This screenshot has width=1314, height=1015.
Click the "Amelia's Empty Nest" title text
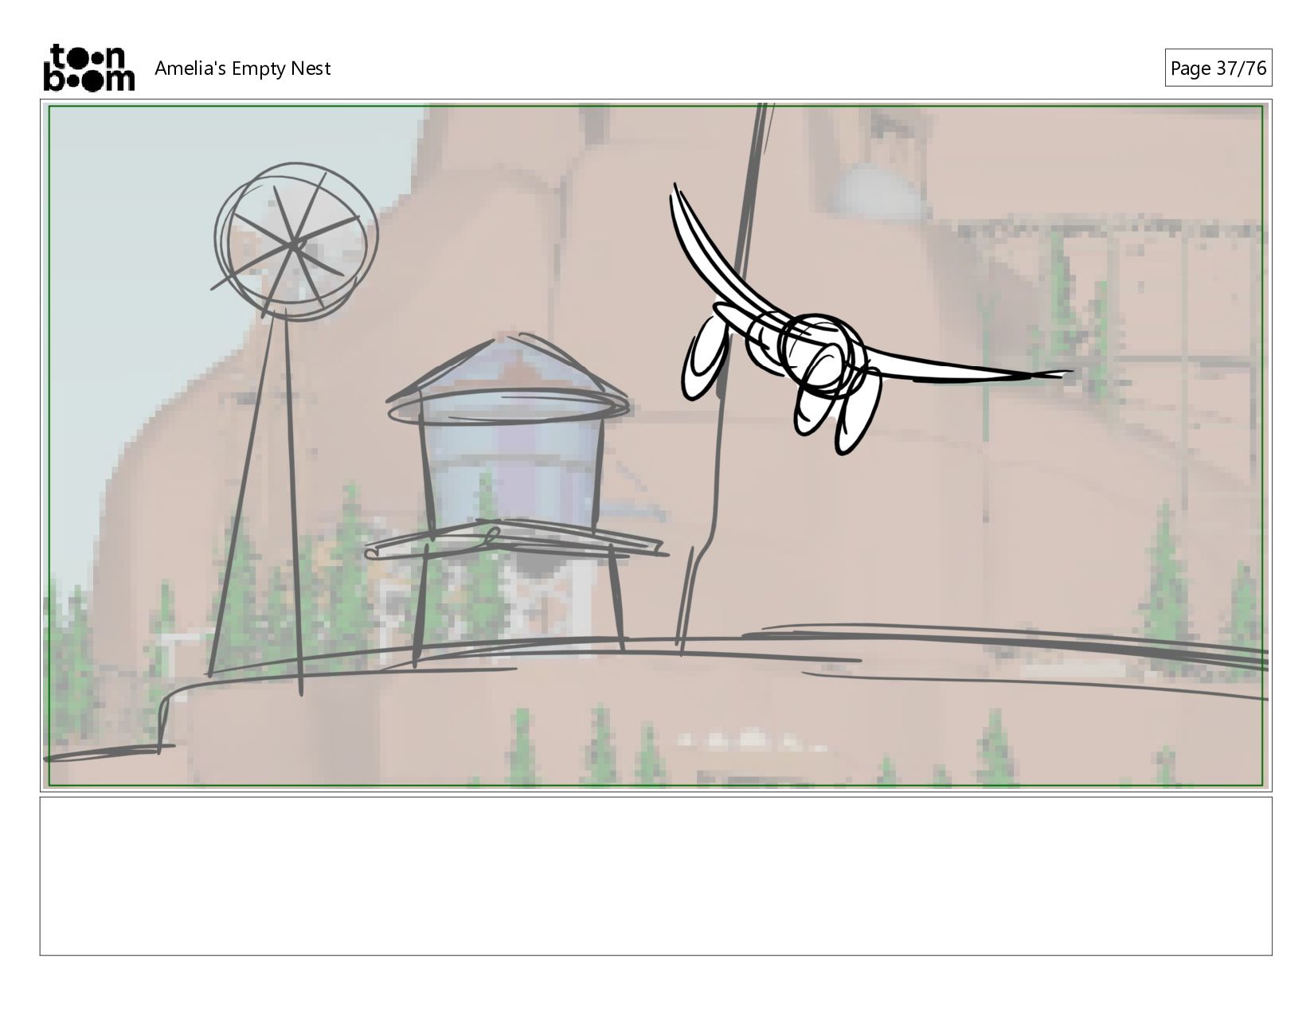tap(242, 68)
